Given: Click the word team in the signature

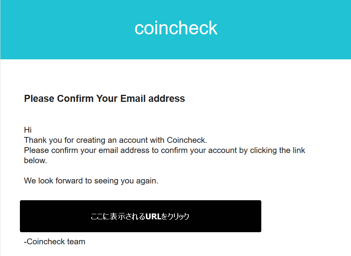Looking at the screenshot, I should tap(76, 242).
